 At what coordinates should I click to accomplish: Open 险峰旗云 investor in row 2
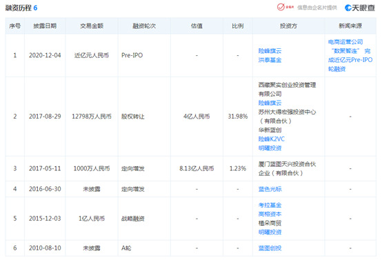(x=270, y=103)
